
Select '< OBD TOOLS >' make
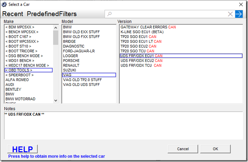tap(28, 70)
